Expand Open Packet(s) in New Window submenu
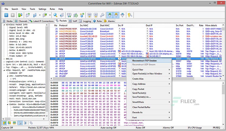This screenshot has width=226, height=131. pyautogui.click(x=149, y=74)
